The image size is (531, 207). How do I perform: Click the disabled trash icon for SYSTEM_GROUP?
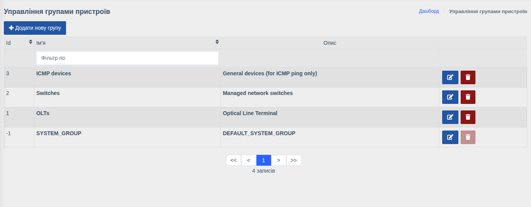468,137
